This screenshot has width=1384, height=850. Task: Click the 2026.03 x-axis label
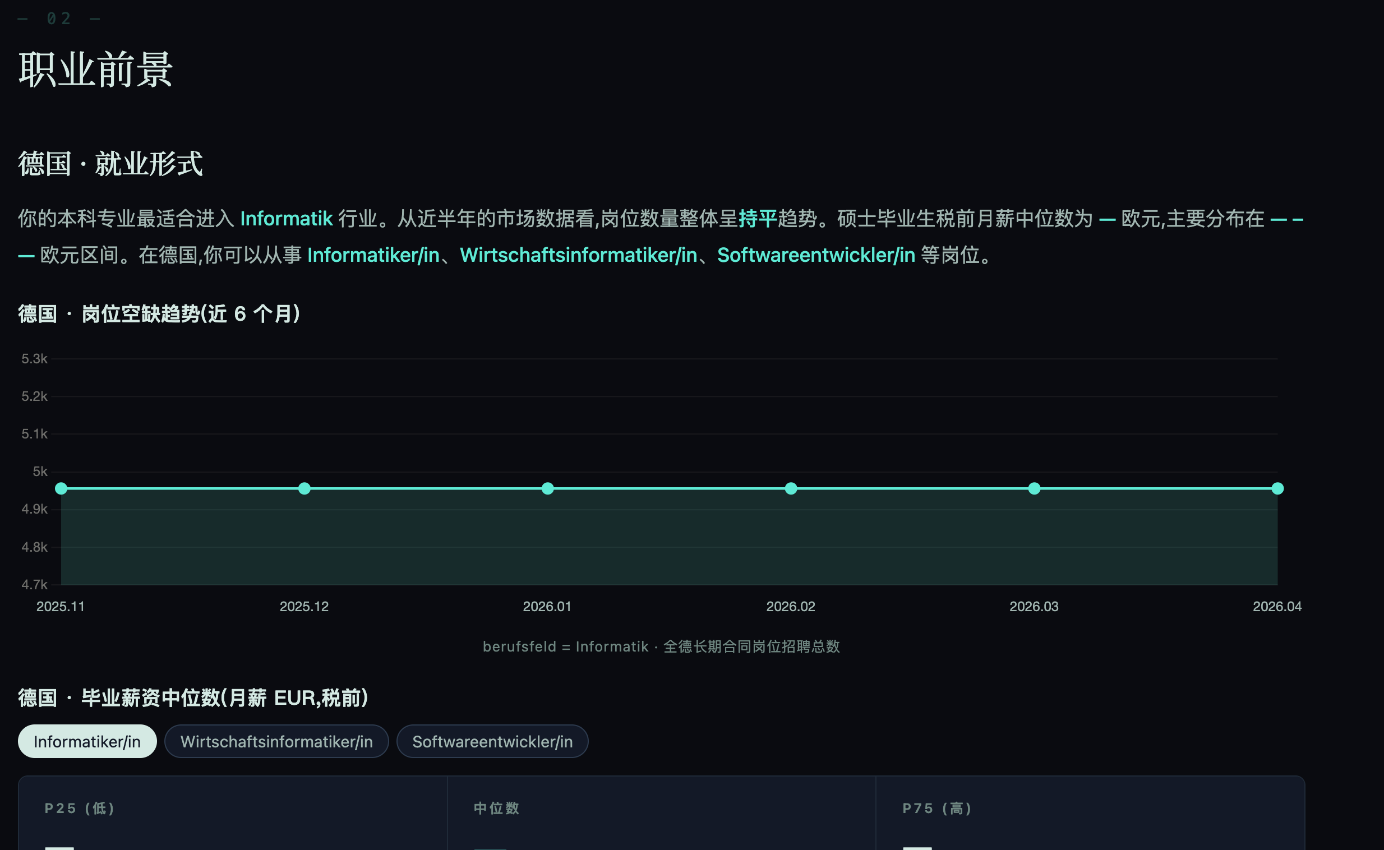(1034, 607)
